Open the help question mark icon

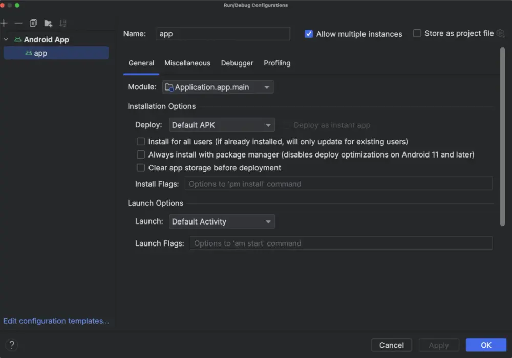12,345
